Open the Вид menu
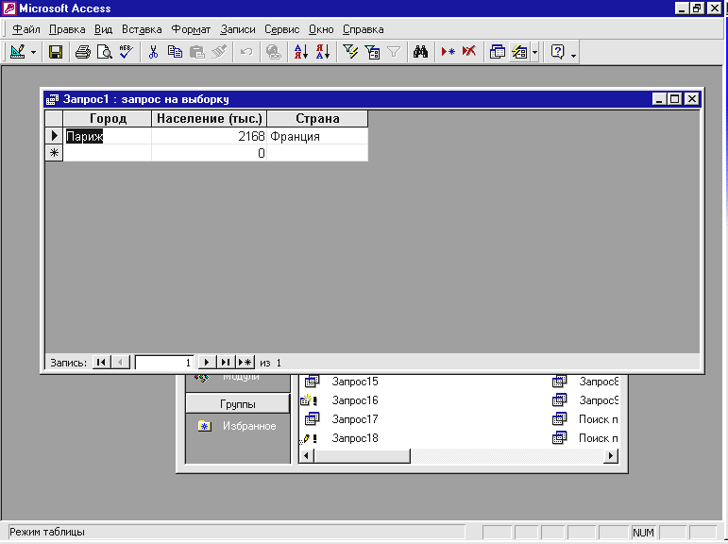The height and width of the screenshot is (544, 728). pos(103,29)
